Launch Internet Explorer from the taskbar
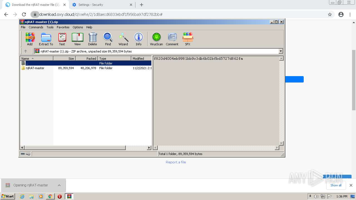356x200 pixels. tap(22, 196)
